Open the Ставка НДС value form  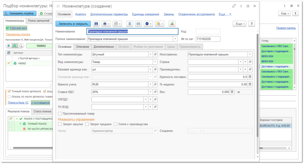coord(155,92)
